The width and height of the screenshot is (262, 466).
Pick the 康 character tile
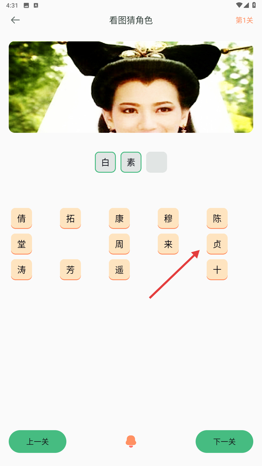[x=119, y=218]
